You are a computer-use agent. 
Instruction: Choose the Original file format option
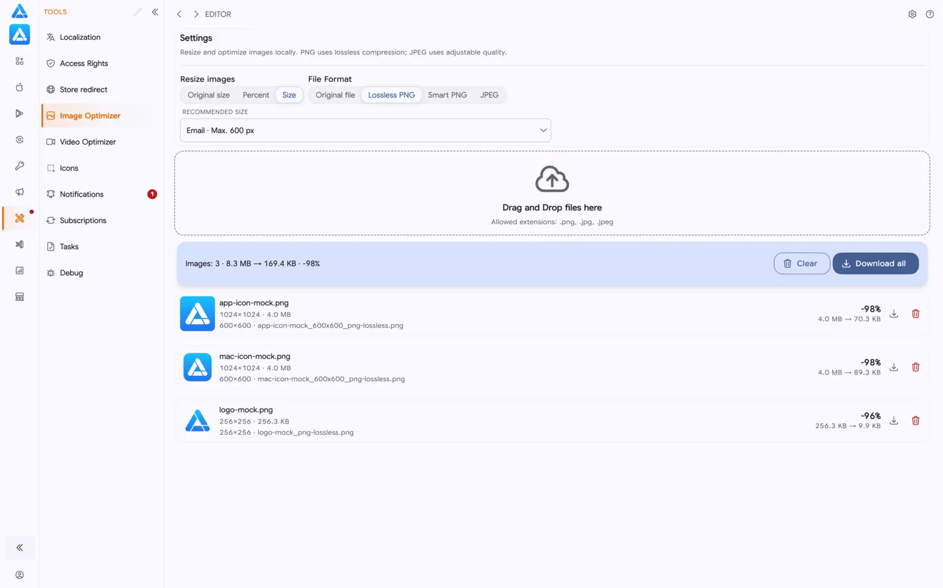(335, 95)
